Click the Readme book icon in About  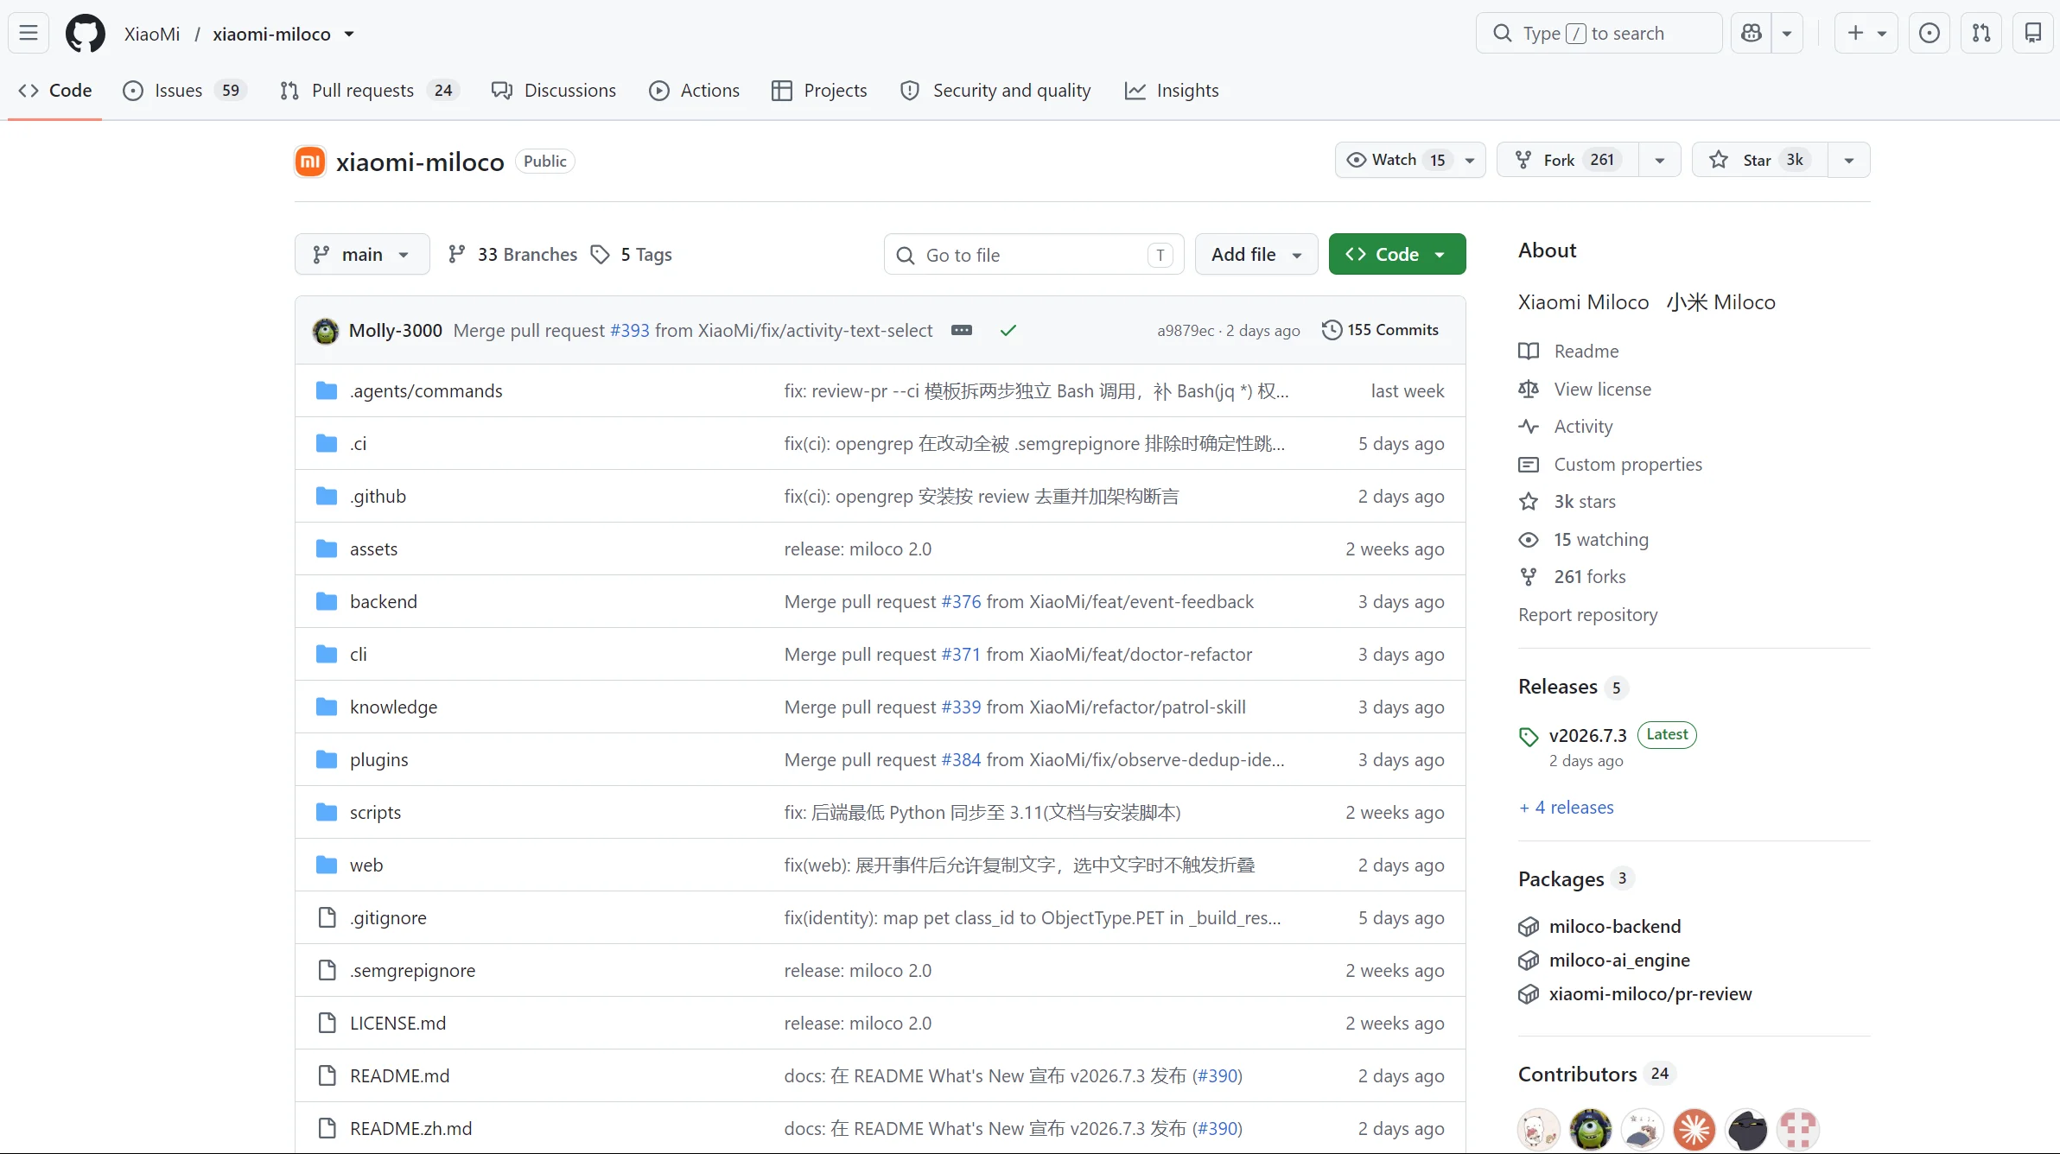click(1529, 352)
